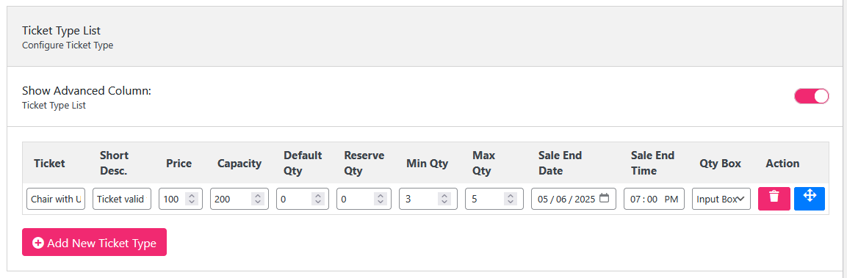
Task: Click inside the Price value 100
Action: (170, 200)
